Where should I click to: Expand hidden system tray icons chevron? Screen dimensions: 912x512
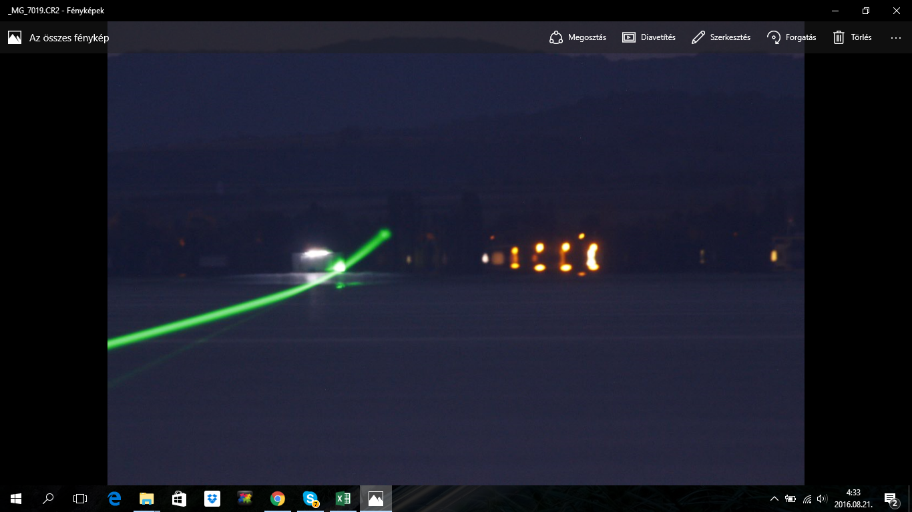coord(774,499)
